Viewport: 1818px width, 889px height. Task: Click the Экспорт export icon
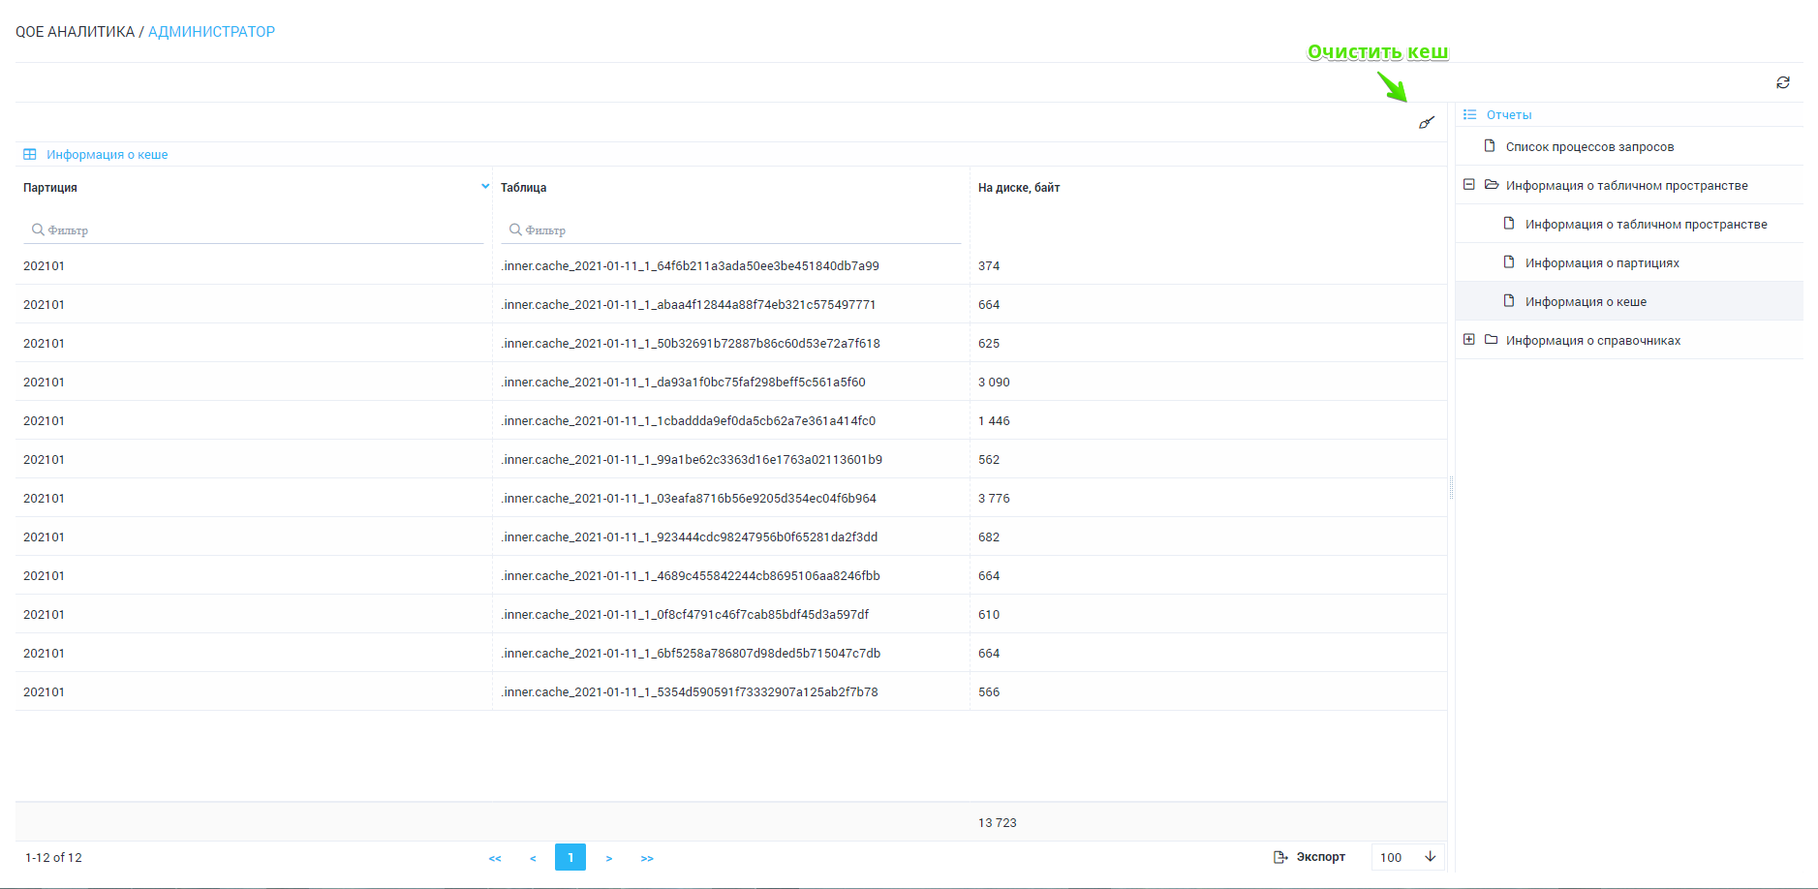(1279, 857)
